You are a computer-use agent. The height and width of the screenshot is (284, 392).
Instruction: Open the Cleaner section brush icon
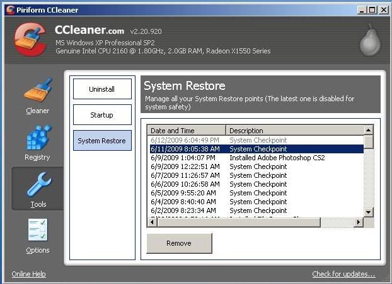38,90
